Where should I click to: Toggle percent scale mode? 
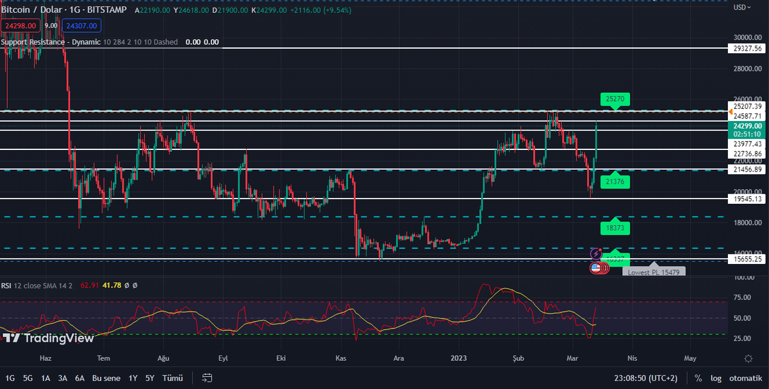coord(698,378)
